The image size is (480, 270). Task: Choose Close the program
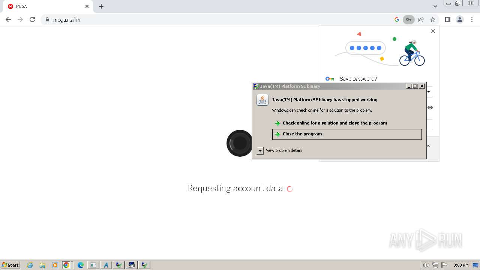click(347, 134)
